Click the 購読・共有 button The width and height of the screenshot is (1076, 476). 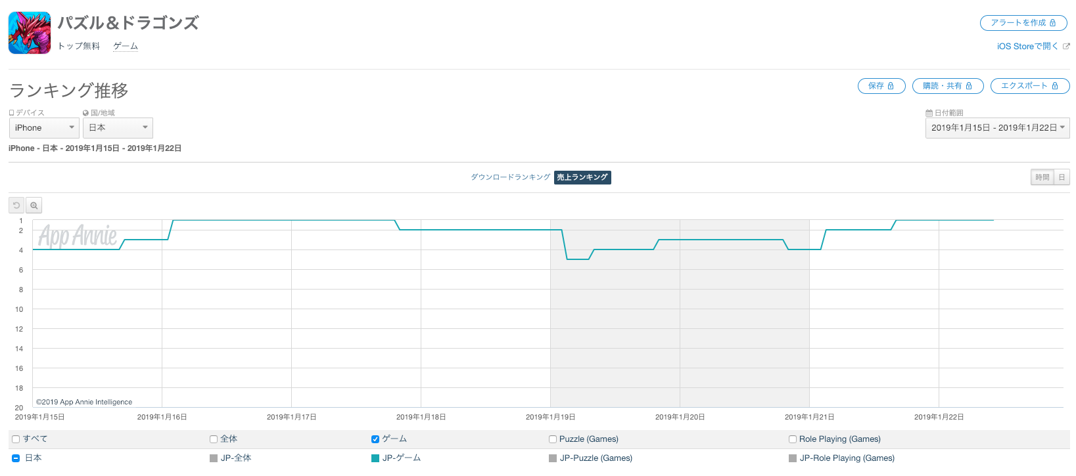(948, 86)
